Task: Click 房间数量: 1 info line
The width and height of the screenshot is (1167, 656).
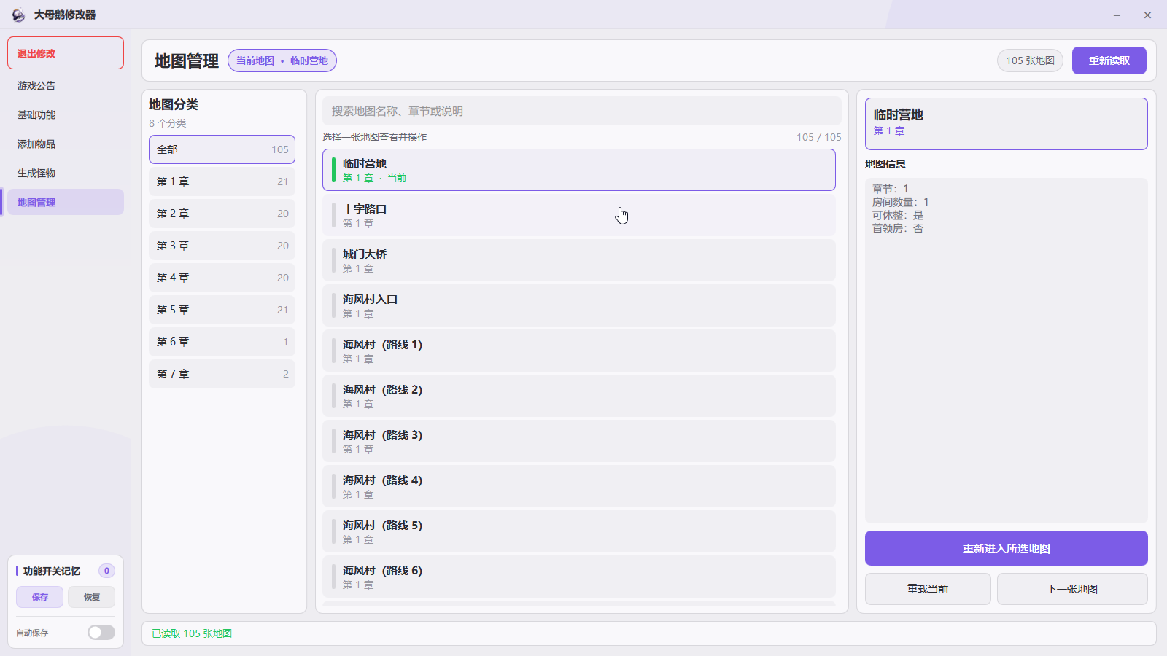Action: [901, 202]
